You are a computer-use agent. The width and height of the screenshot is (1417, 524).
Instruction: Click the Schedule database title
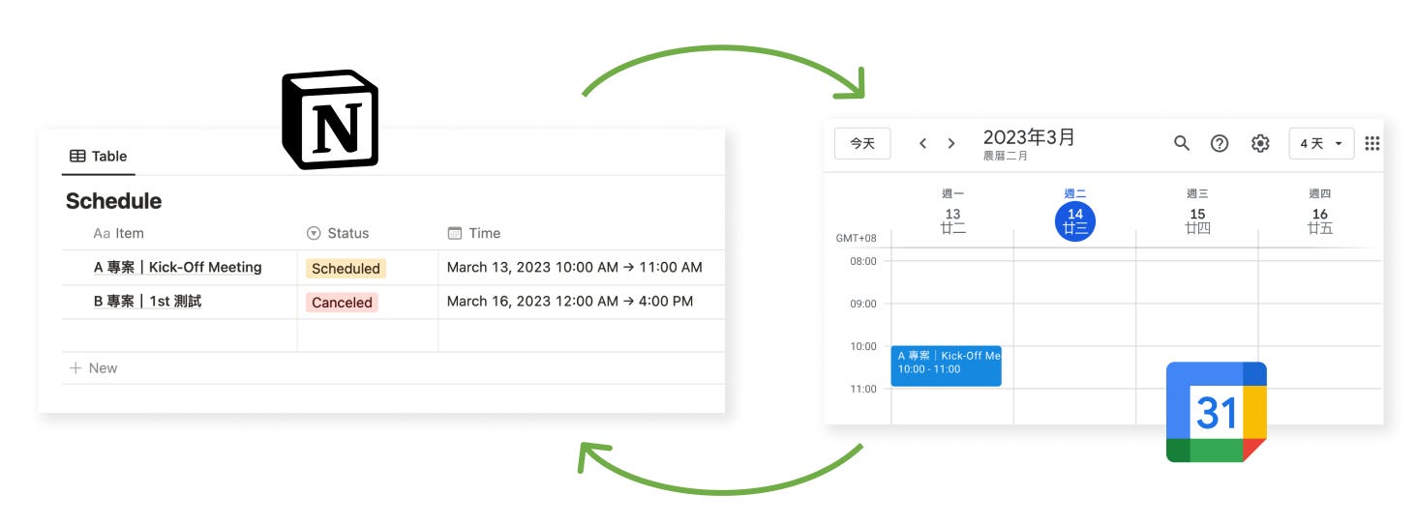[x=113, y=201]
